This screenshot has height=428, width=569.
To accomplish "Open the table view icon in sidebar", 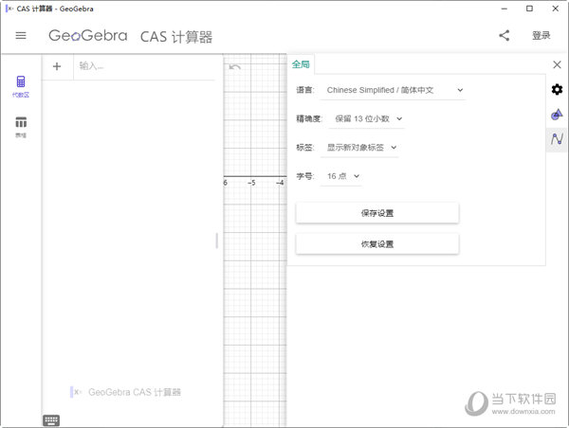I will (x=21, y=127).
